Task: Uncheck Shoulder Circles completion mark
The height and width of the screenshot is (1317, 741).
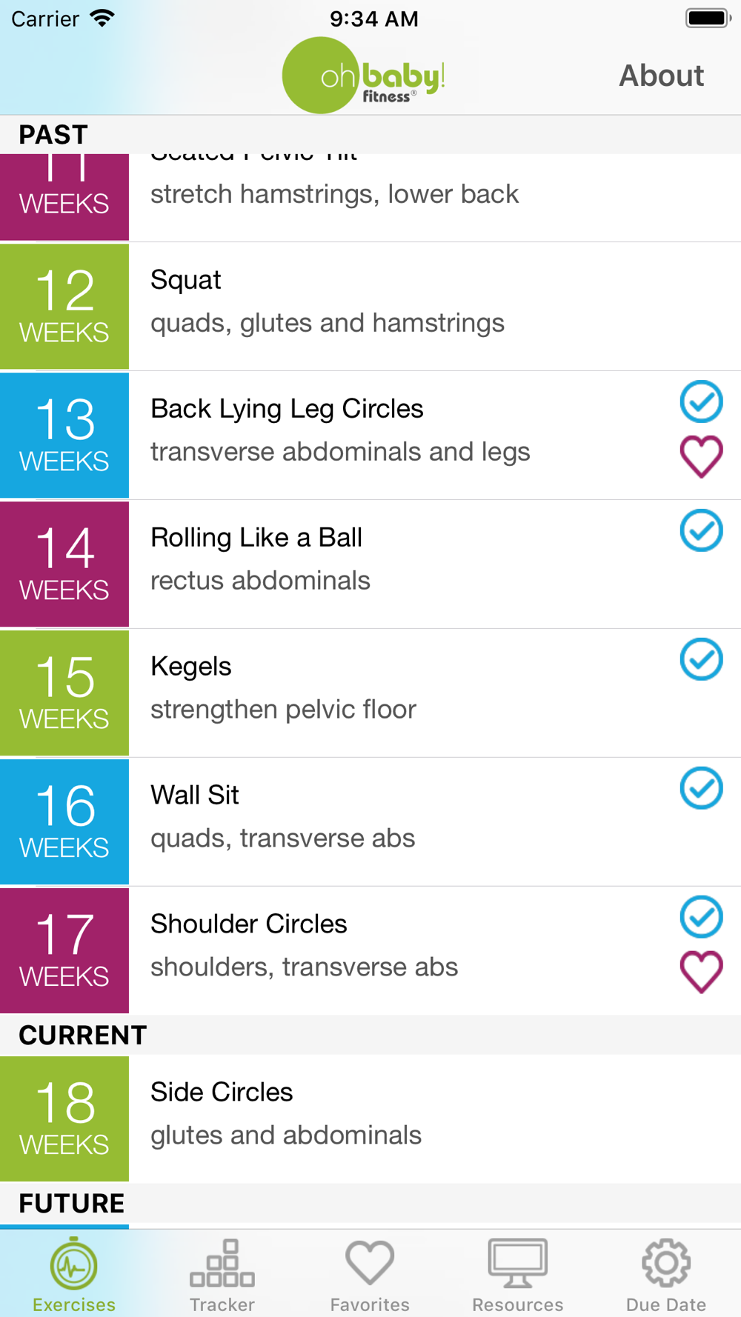Action: point(701,917)
